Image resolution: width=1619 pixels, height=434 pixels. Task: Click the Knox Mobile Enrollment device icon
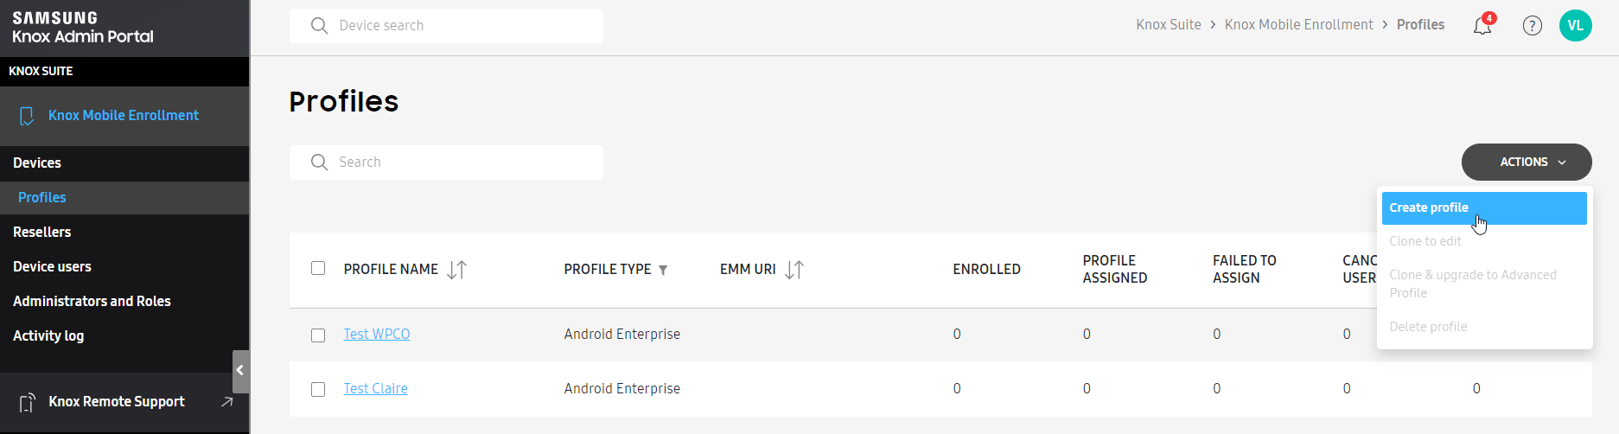click(x=27, y=116)
